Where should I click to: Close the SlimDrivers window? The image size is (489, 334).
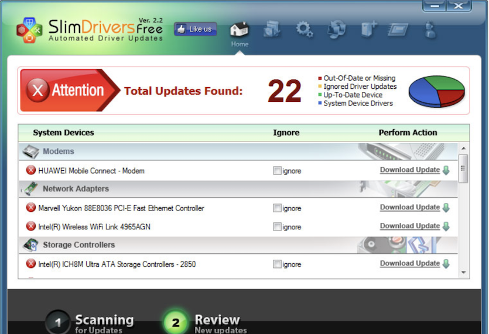[x=459, y=6]
